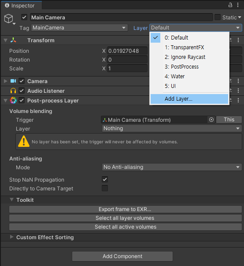Click the Main Camera name field

click(121, 17)
